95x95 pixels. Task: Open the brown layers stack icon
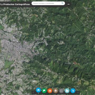pos(56,91)
